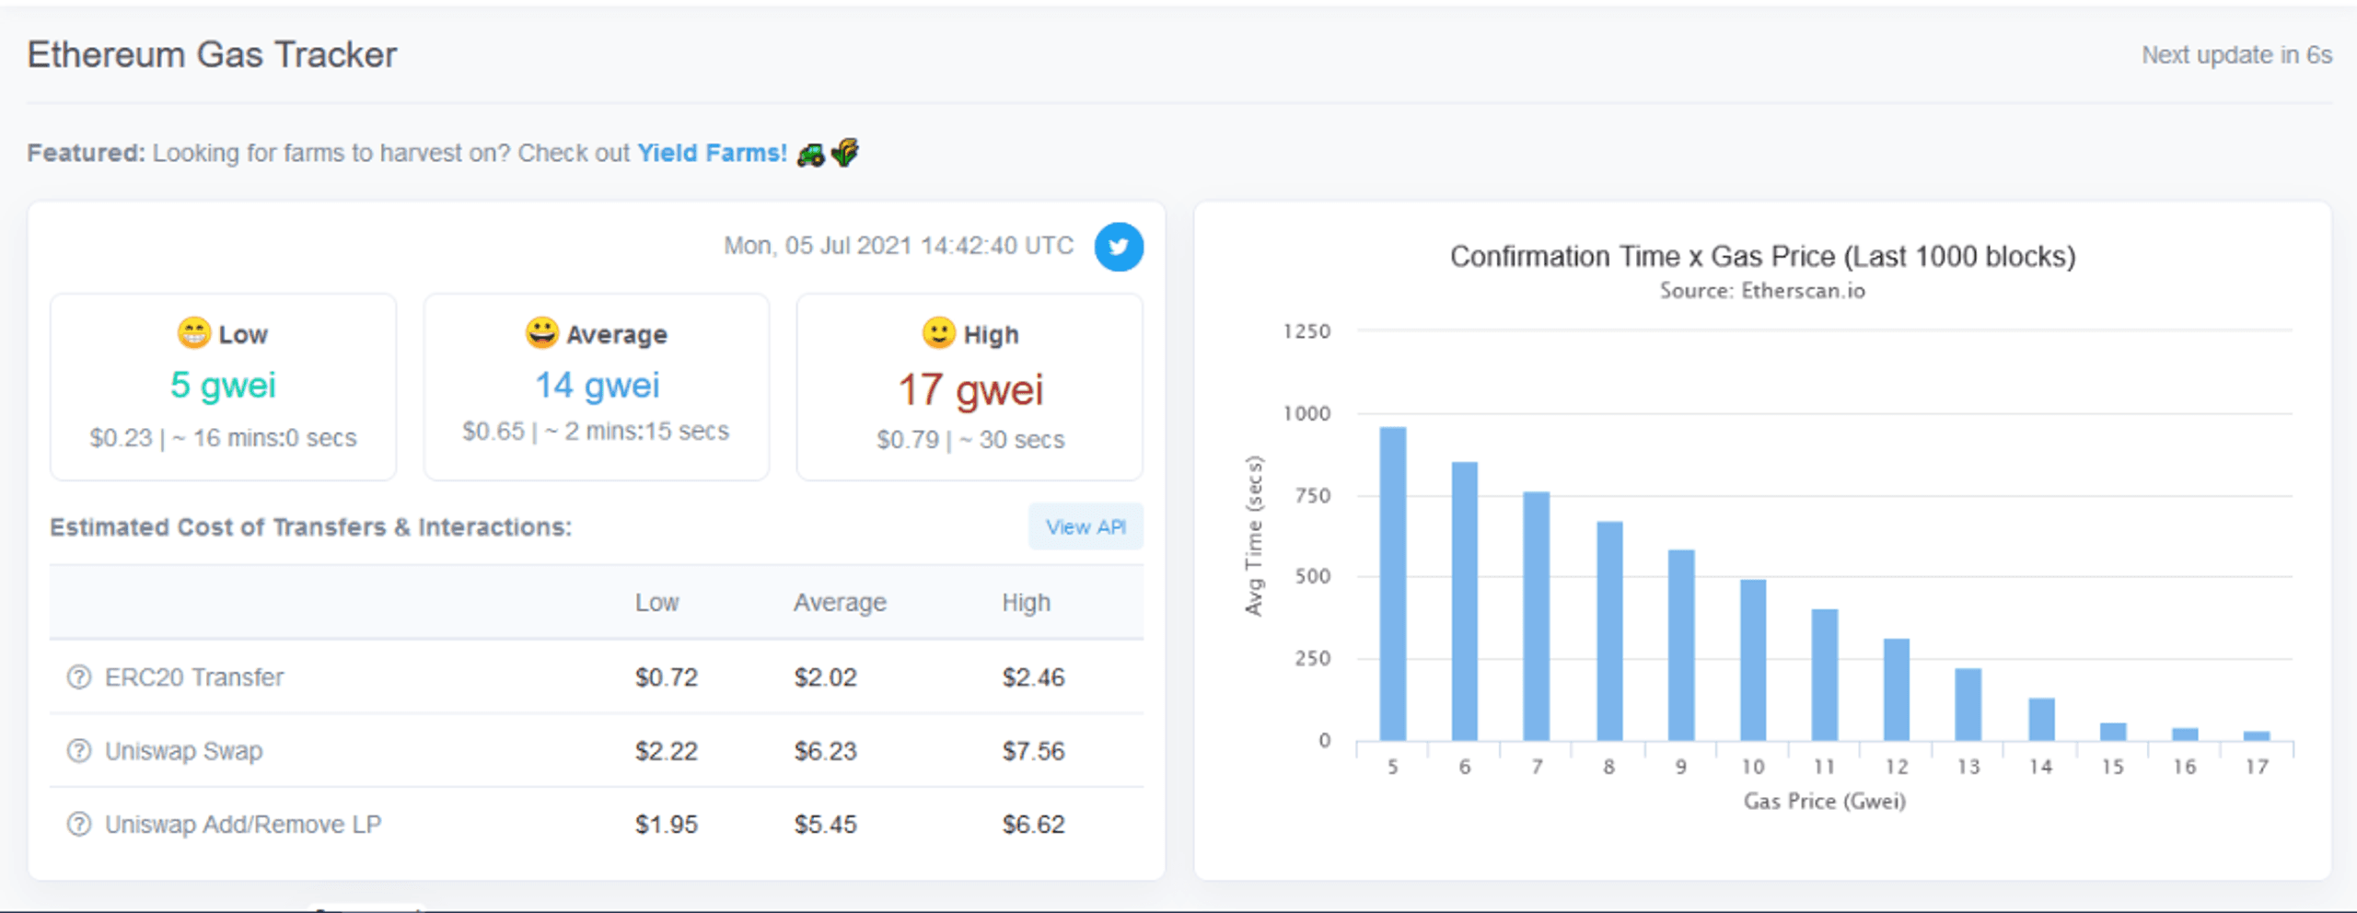
Task: Click the $5.45 Add/Remove LP average cost
Action: tap(826, 824)
